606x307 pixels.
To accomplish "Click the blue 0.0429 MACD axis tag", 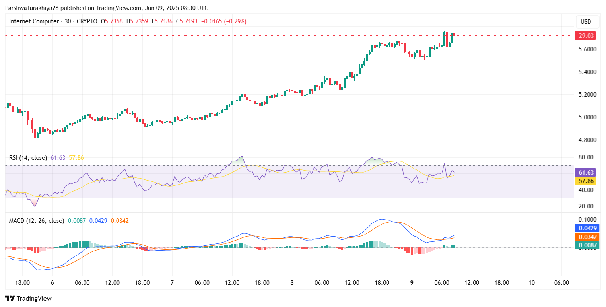I will coord(586,228).
